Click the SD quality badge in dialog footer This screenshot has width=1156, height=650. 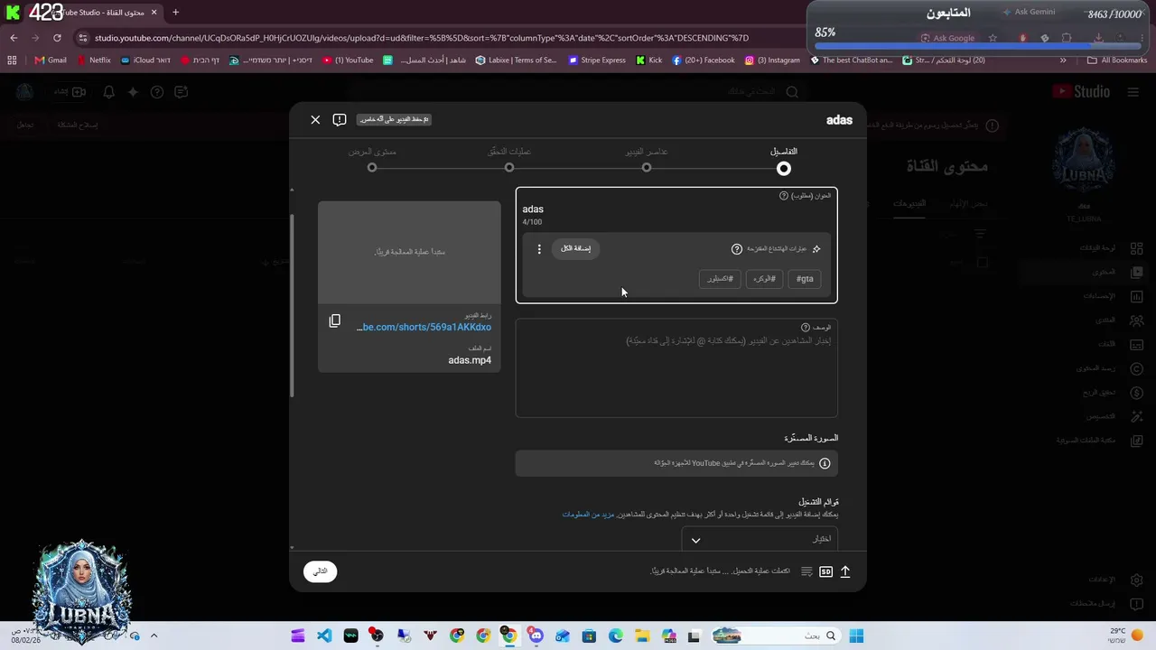[x=825, y=571]
